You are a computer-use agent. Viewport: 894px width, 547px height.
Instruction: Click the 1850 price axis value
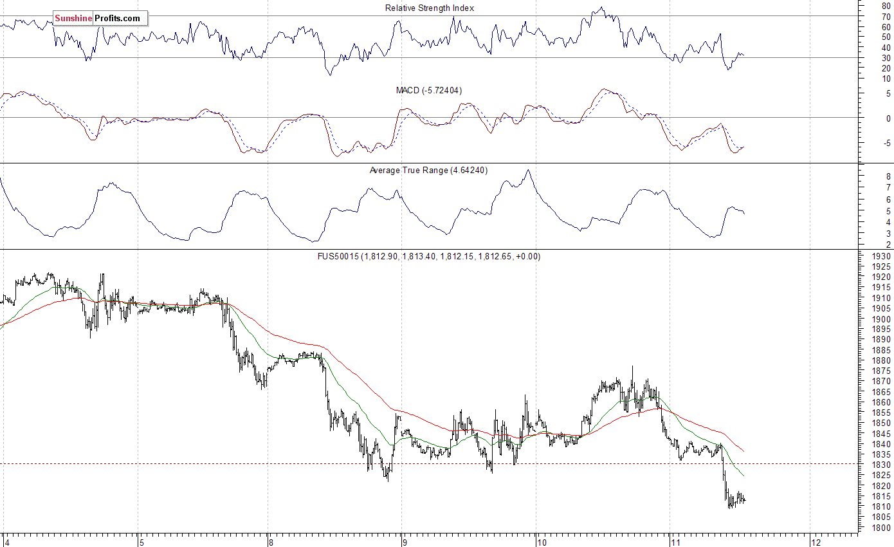tap(881, 423)
